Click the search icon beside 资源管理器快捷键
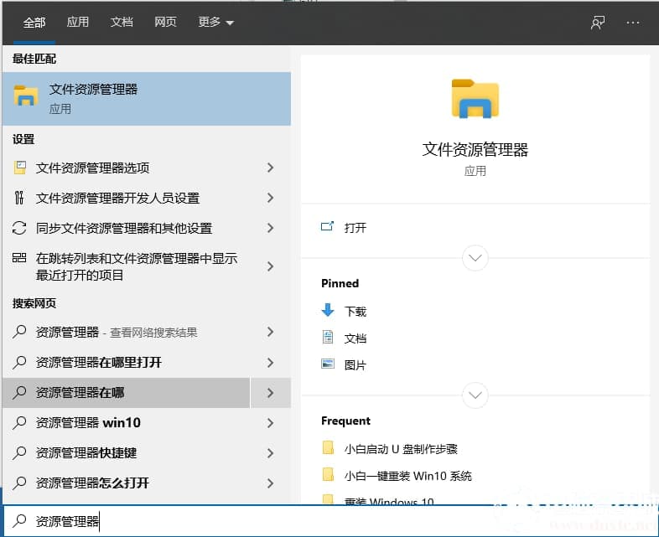 pos(19,452)
